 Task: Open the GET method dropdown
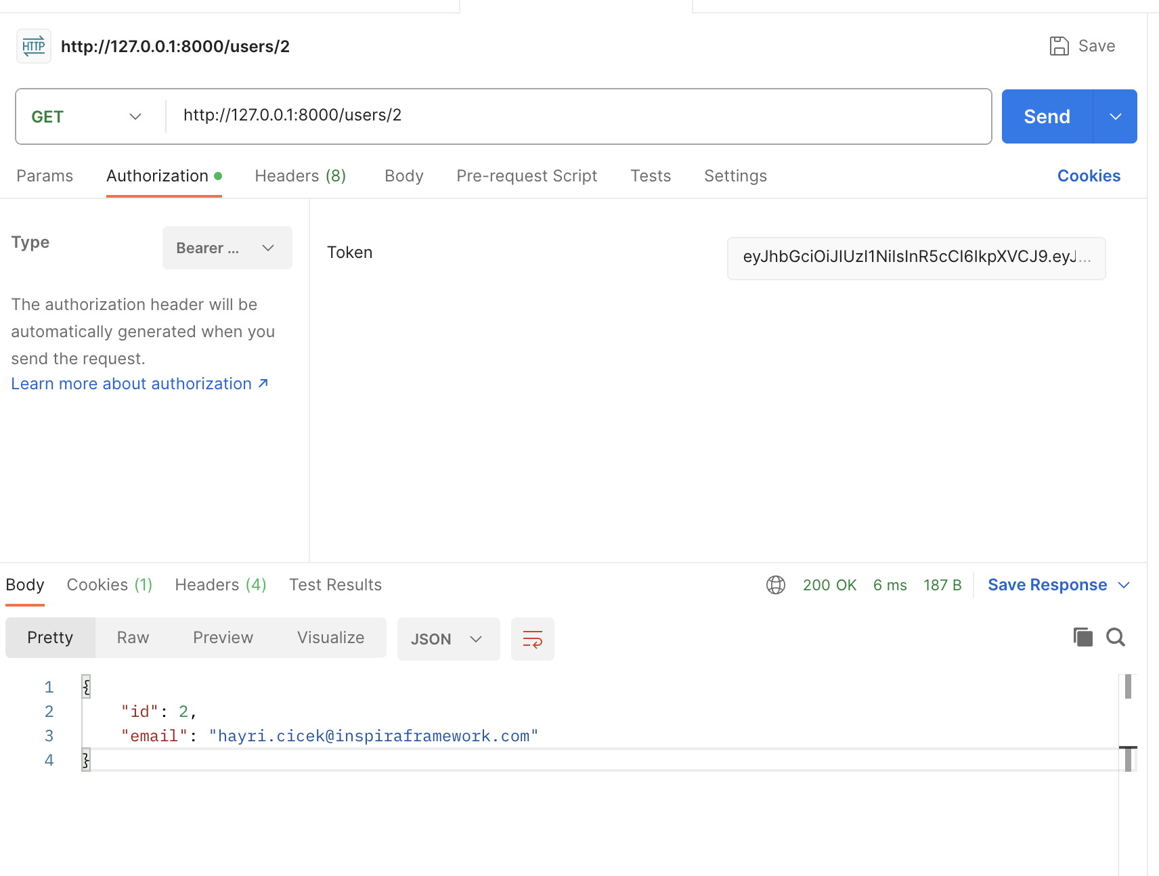(x=87, y=116)
